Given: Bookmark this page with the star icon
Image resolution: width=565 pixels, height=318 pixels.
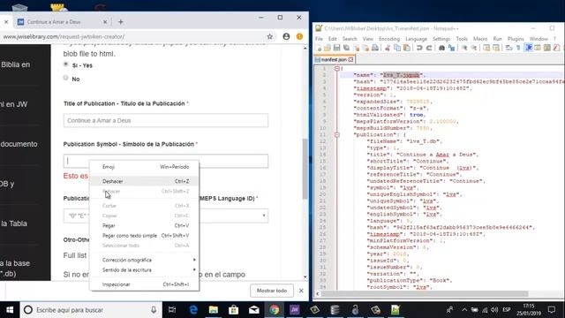Looking at the screenshot, I should (269, 36).
